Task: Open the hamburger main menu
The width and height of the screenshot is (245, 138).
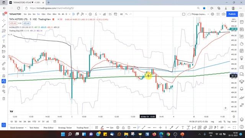Action: [4, 14]
